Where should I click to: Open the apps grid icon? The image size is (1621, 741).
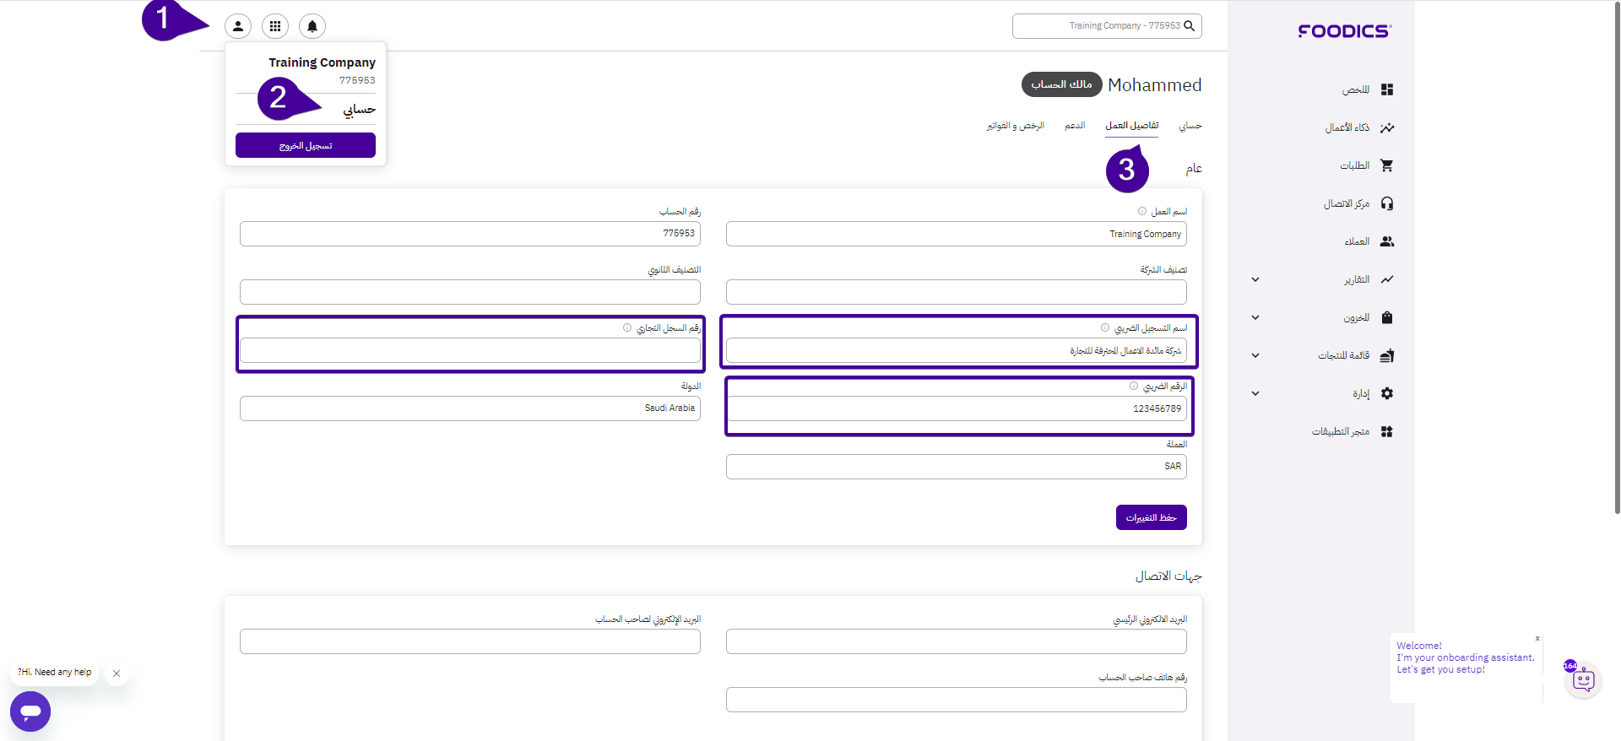pyautogui.click(x=275, y=26)
